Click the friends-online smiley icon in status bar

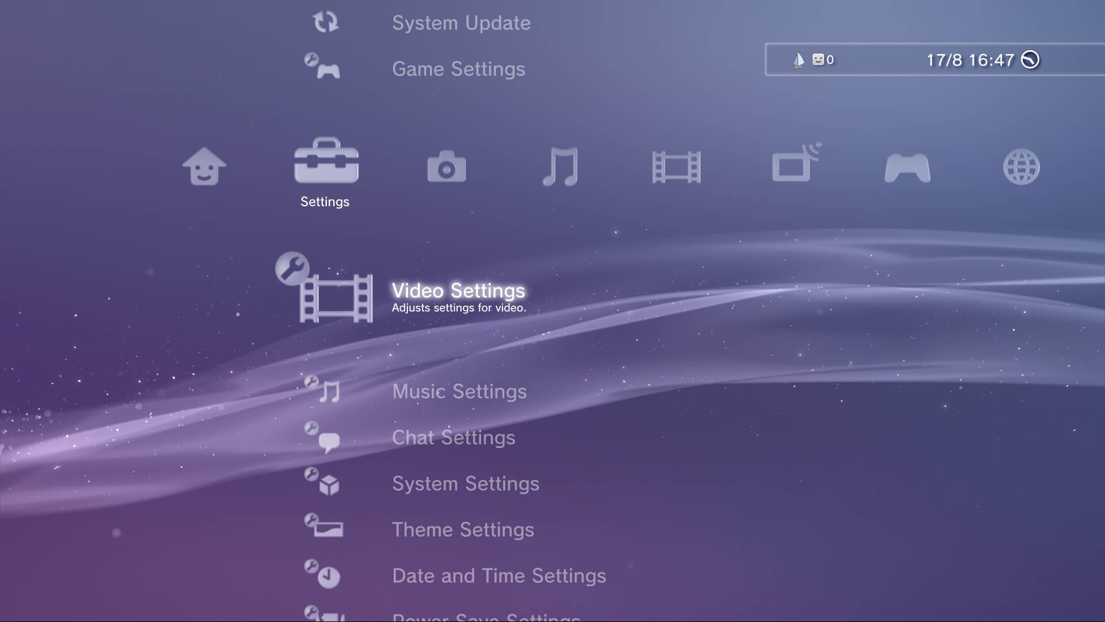[818, 59]
